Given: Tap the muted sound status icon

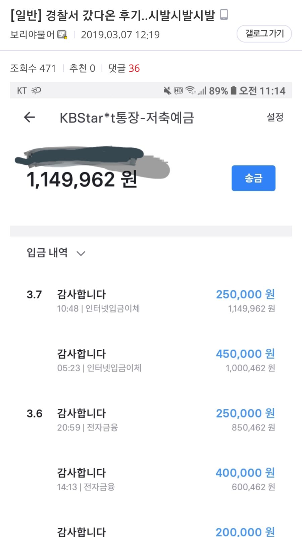Looking at the screenshot, I should (x=167, y=91).
